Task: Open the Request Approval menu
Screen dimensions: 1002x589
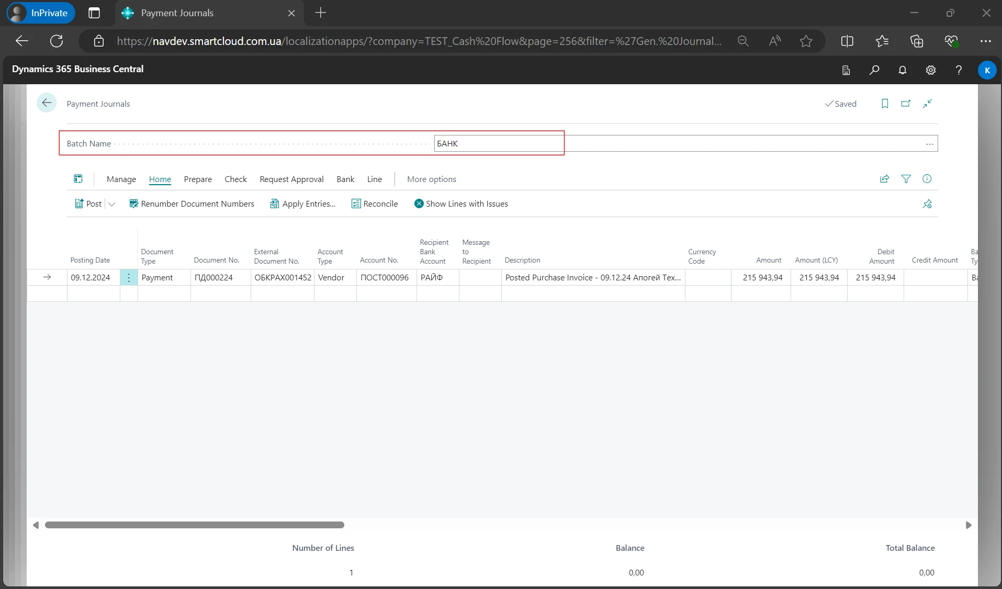Action: coord(291,179)
